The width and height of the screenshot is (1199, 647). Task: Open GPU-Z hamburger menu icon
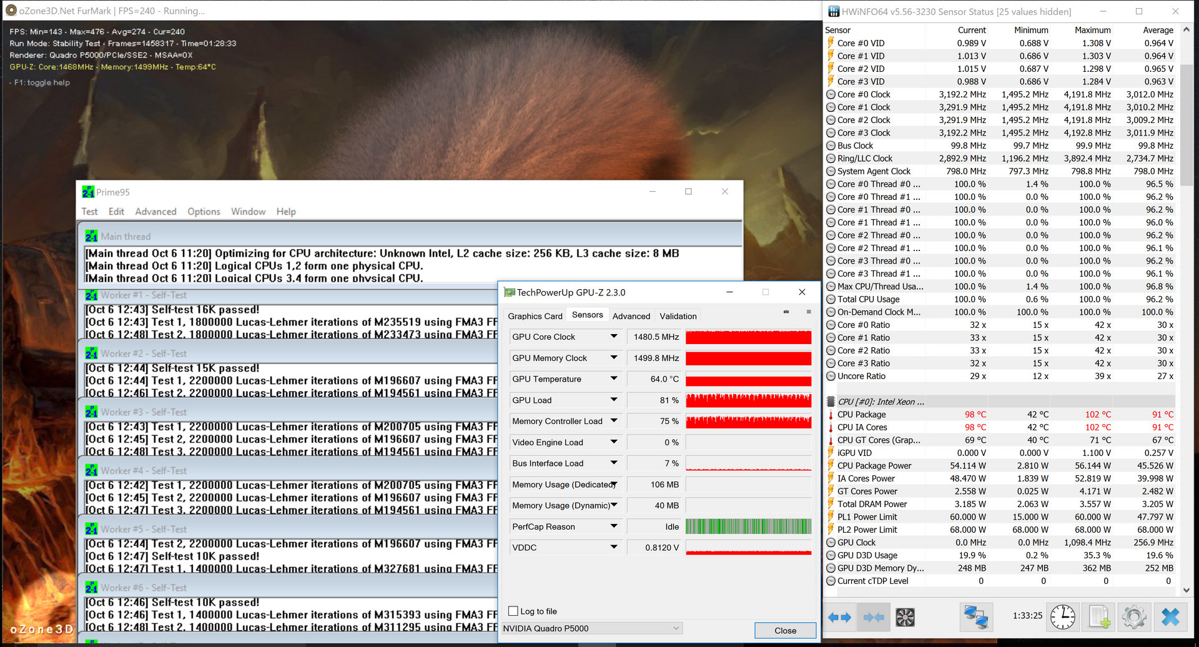coord(809,312)
